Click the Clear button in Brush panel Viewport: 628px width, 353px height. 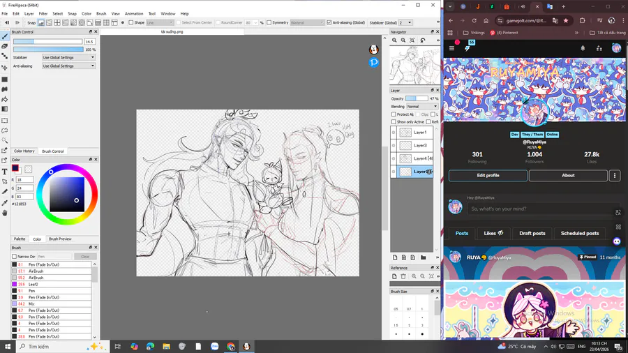pyautogui.click(x=85, y=257)
